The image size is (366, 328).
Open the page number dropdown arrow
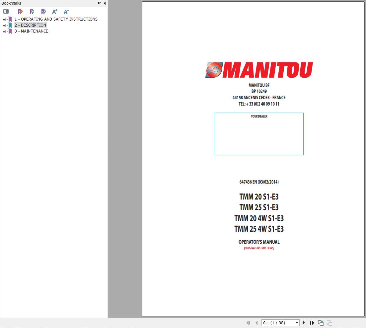coord(297,323)
